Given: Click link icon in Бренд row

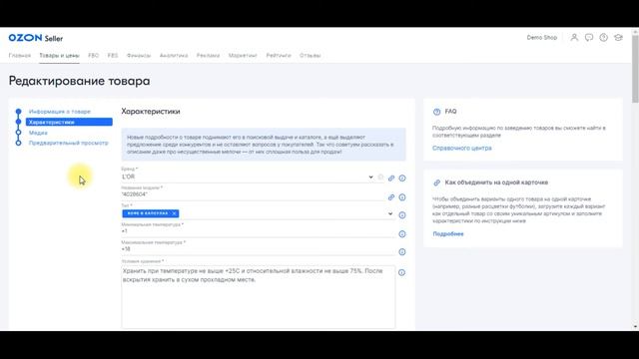Looking at the screenshot, I should 391,178.
